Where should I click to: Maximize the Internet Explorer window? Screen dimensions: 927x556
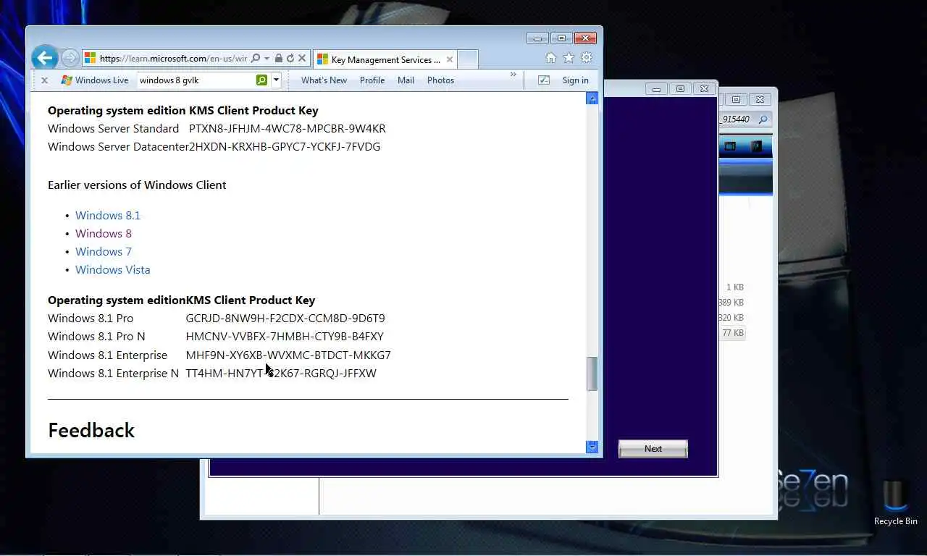pos(561,38)
